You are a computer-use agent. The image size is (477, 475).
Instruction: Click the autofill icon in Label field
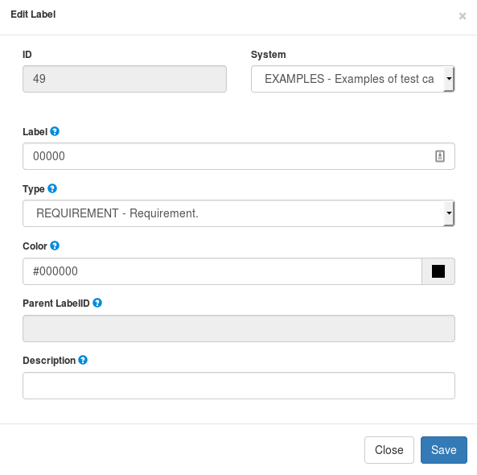pos(440,156)
